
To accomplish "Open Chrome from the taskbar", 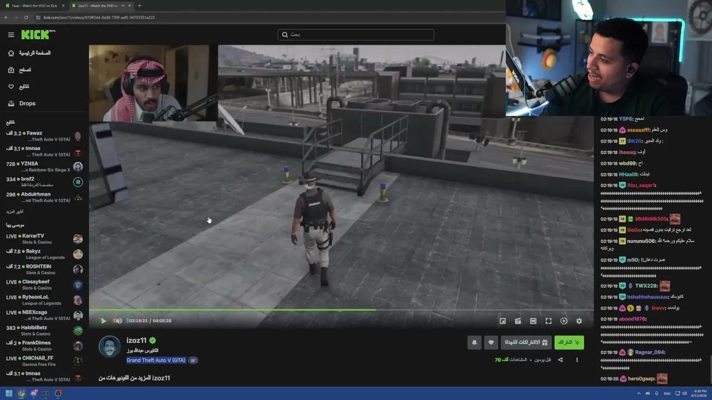I will 21,393.
